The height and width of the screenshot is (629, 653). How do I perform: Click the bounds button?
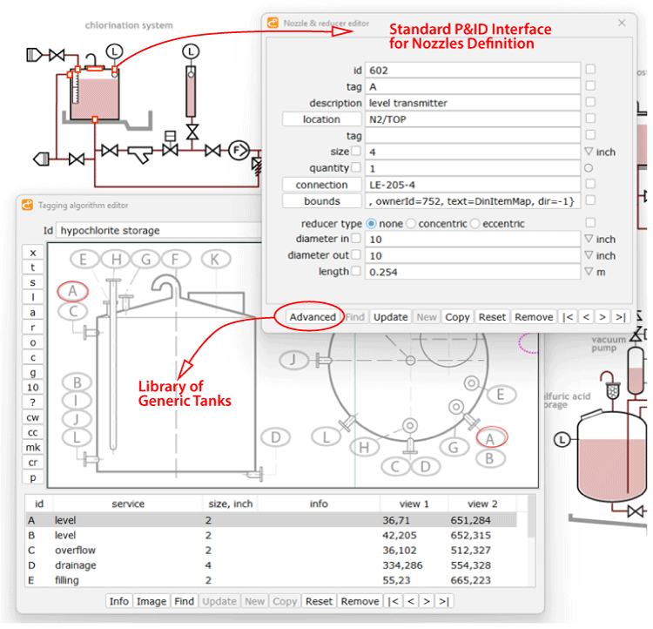[x=323, y=202]
